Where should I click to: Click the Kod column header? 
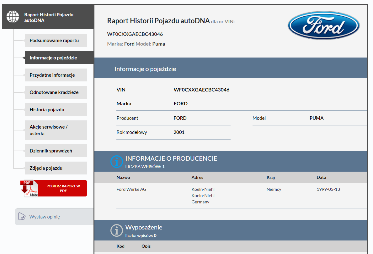point(120,246)
